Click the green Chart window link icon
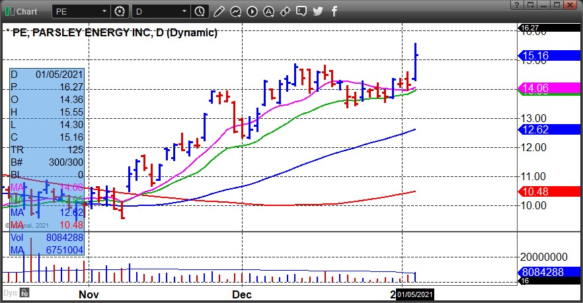 (x=10, y=11)
